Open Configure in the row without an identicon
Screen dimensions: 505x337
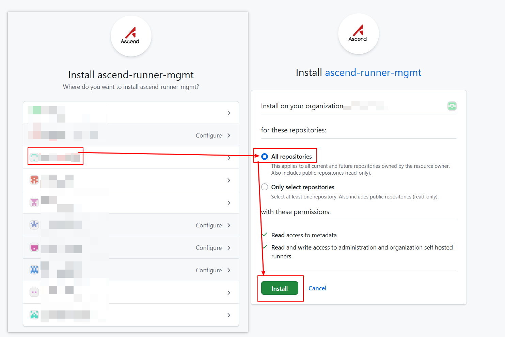[x=209, y=135]
